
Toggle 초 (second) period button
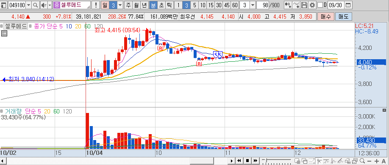coord(161,5)
